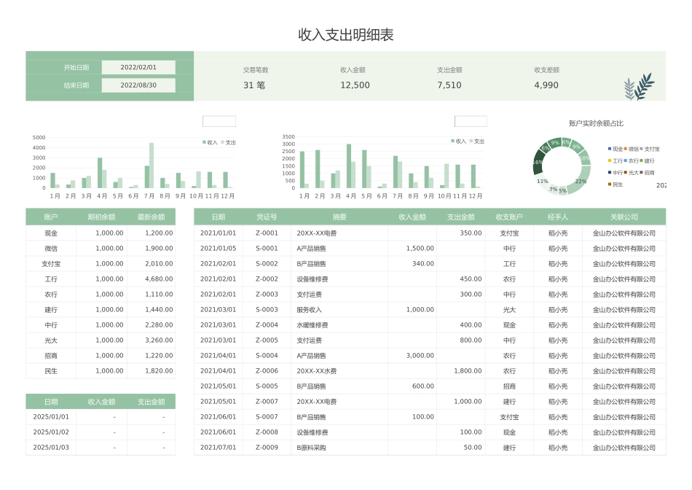Select the expense total 7,510
The height and width of the screenshot is (490, 692).
[x=449, y=85]
